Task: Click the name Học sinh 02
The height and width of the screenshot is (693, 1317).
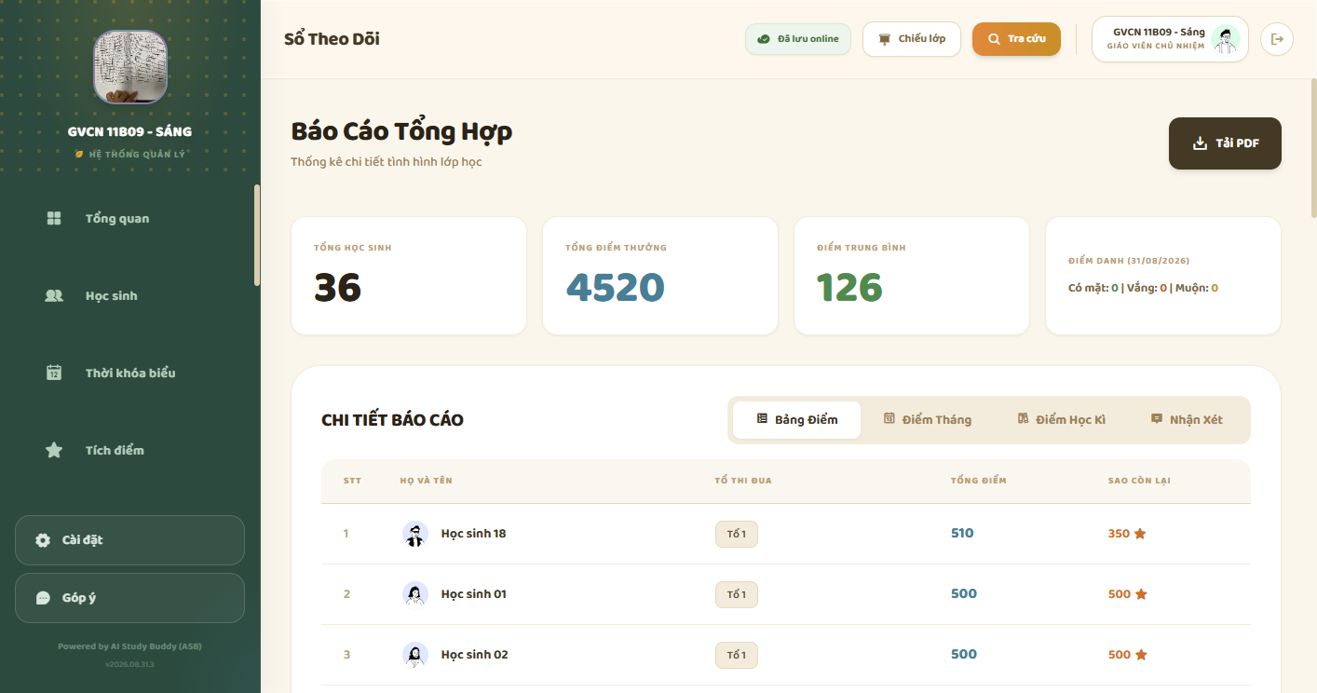Action: tap(474, 655)
